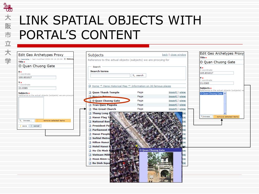
Task: Click the page icon beside Parliament
Action: 90,130
